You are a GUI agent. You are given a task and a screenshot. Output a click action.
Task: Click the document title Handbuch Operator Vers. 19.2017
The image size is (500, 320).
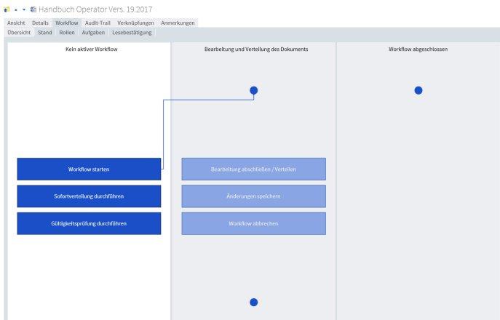(95, 9)
